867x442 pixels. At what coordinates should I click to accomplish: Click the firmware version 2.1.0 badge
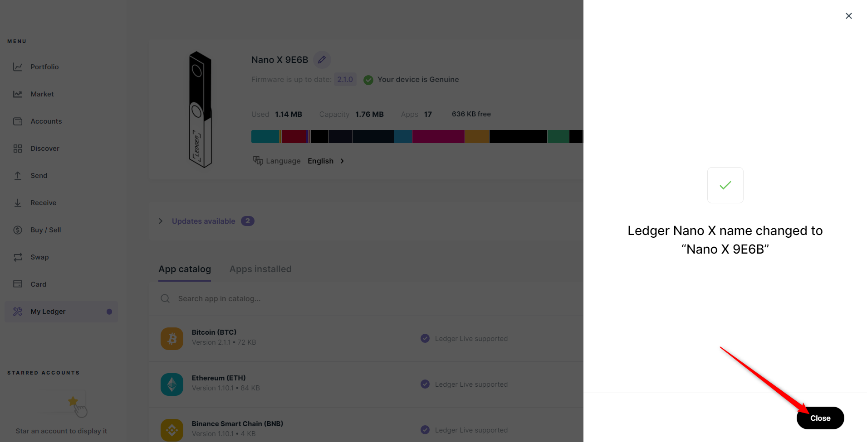(x=345, y=80)
